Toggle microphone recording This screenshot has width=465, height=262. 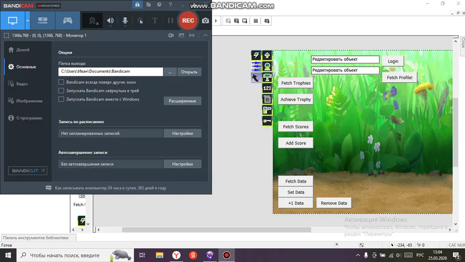tap(125, 21)
